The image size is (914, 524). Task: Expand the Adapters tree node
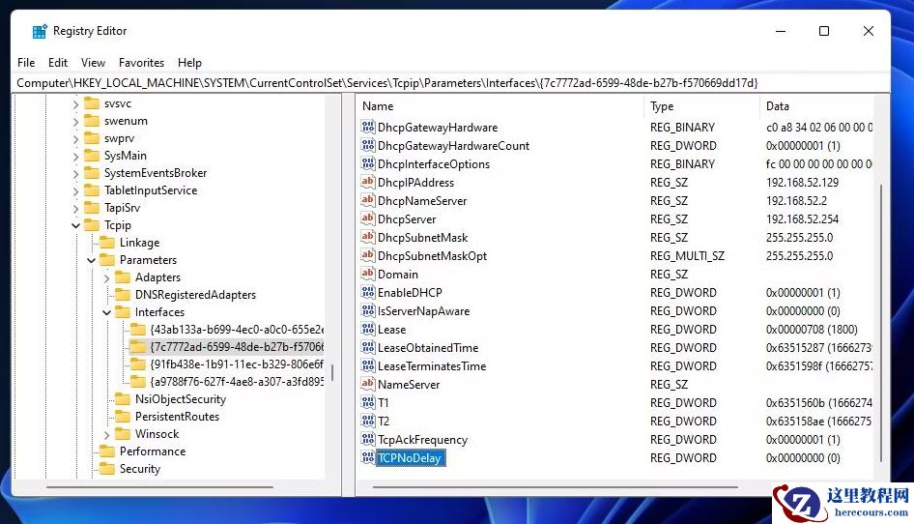(x=106, y=278)
